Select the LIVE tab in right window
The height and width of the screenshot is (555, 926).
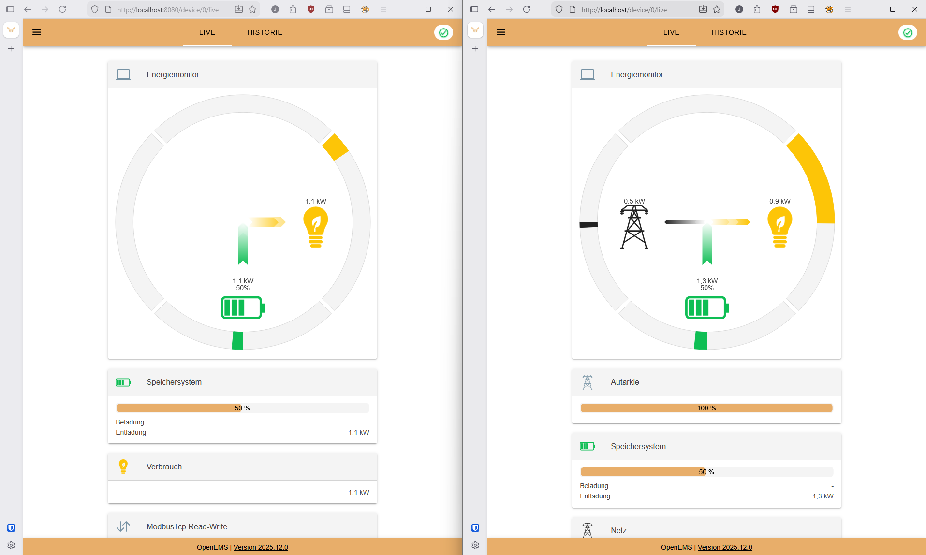(x=671, y=32)
